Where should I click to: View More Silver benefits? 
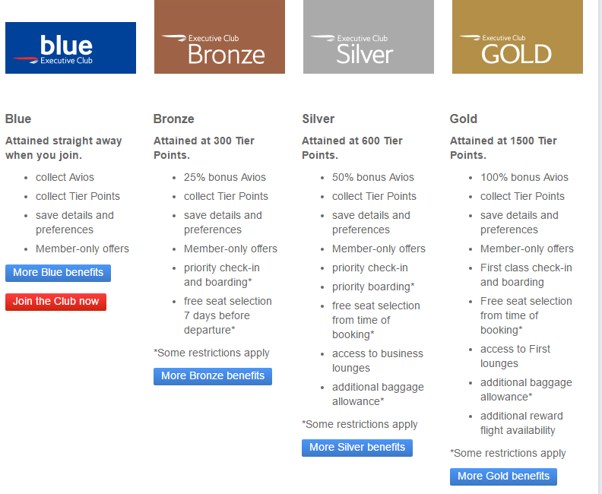(357, 448)
